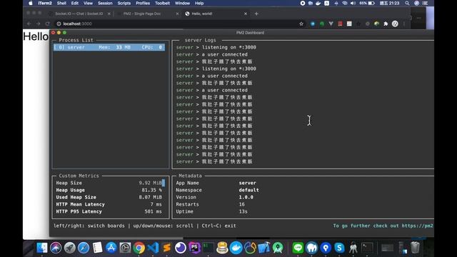The width and height of the screenshot is (457, 257).
Task: Open the iTerm2 application menu
Action: tap(45, 3)
